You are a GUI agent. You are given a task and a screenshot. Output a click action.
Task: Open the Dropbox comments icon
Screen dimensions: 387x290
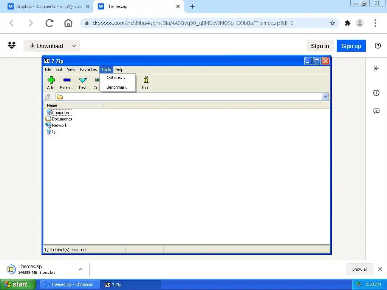[376, 111]
